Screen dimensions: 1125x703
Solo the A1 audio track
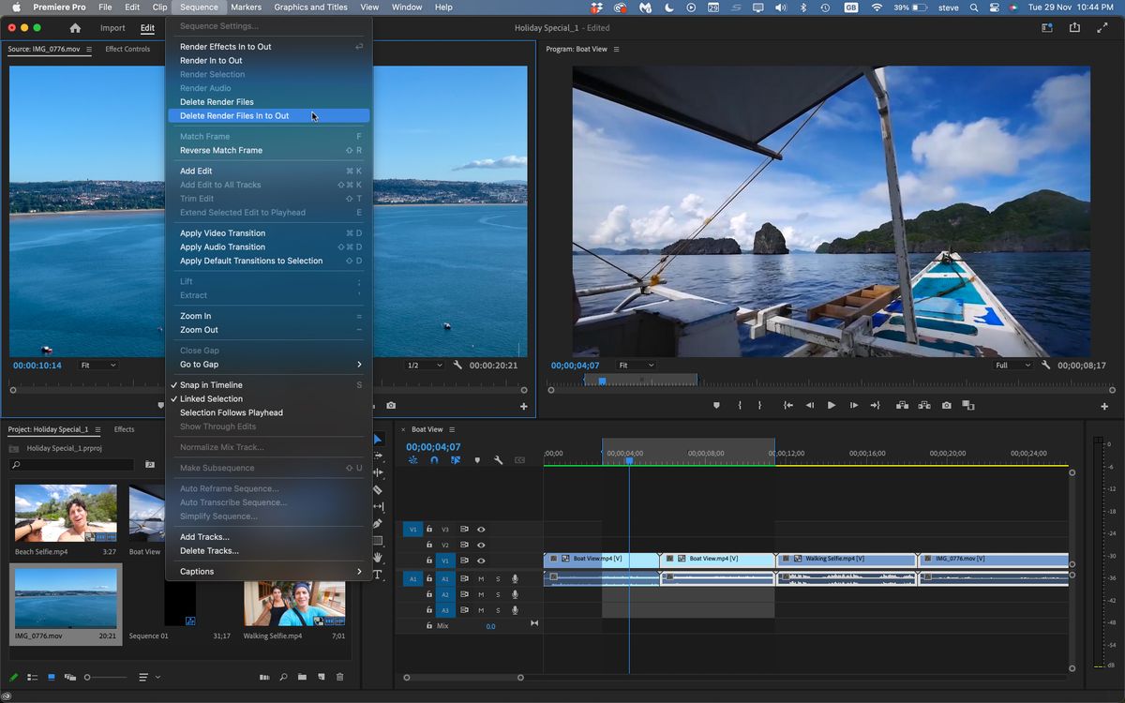coord(498,579)
